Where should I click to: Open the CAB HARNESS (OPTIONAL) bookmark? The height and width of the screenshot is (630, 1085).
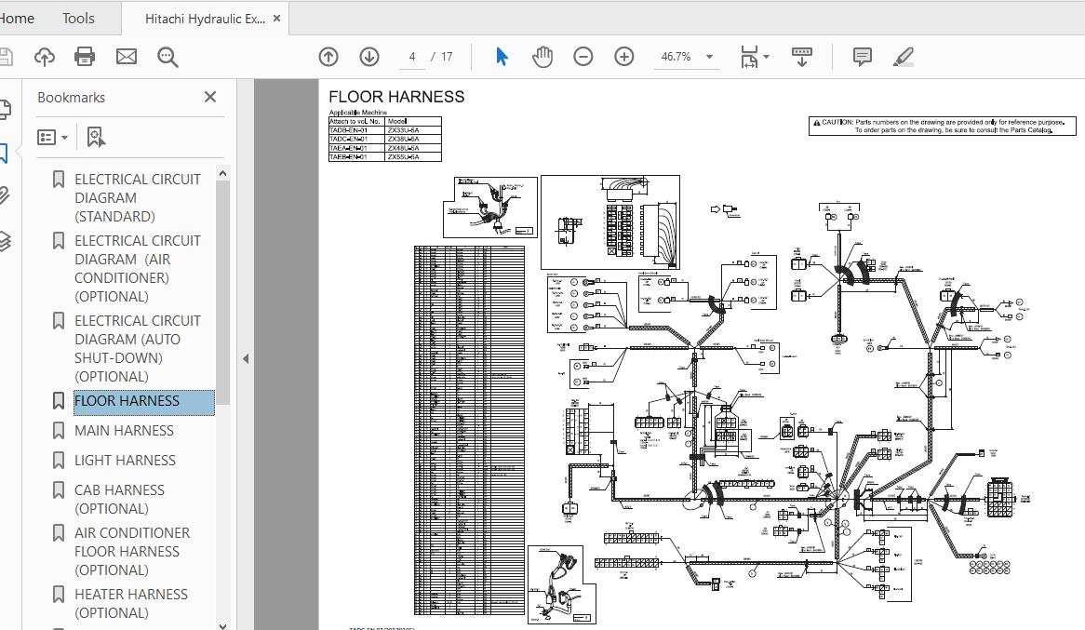point(119,499)
